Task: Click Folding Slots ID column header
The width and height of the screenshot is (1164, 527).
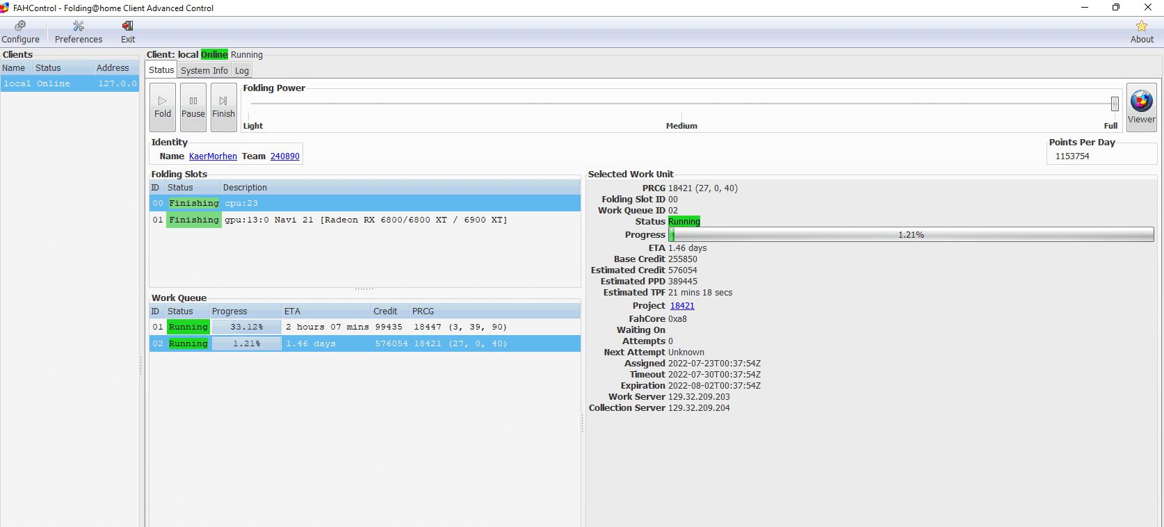Action: (x=157, y=187)
